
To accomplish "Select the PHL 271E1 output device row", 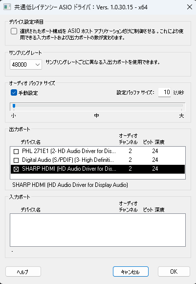I will pos(98,151).
